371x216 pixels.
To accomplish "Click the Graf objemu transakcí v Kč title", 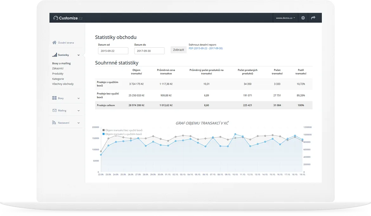I will [x=202, y=123].
